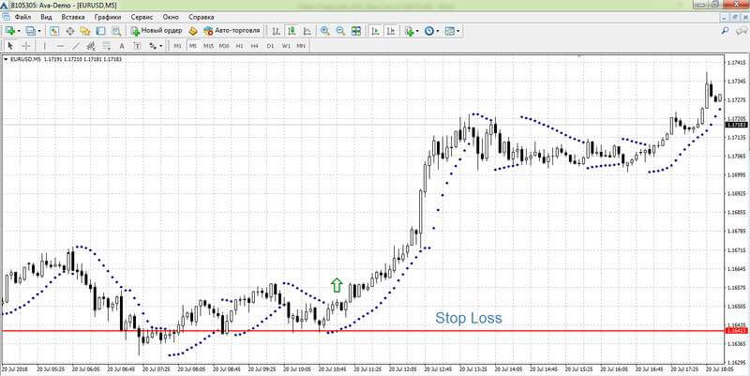The width and height of the screenshot is (750, 376).
Task: Select the cursor arrow tool
Action: coord(10,46)
